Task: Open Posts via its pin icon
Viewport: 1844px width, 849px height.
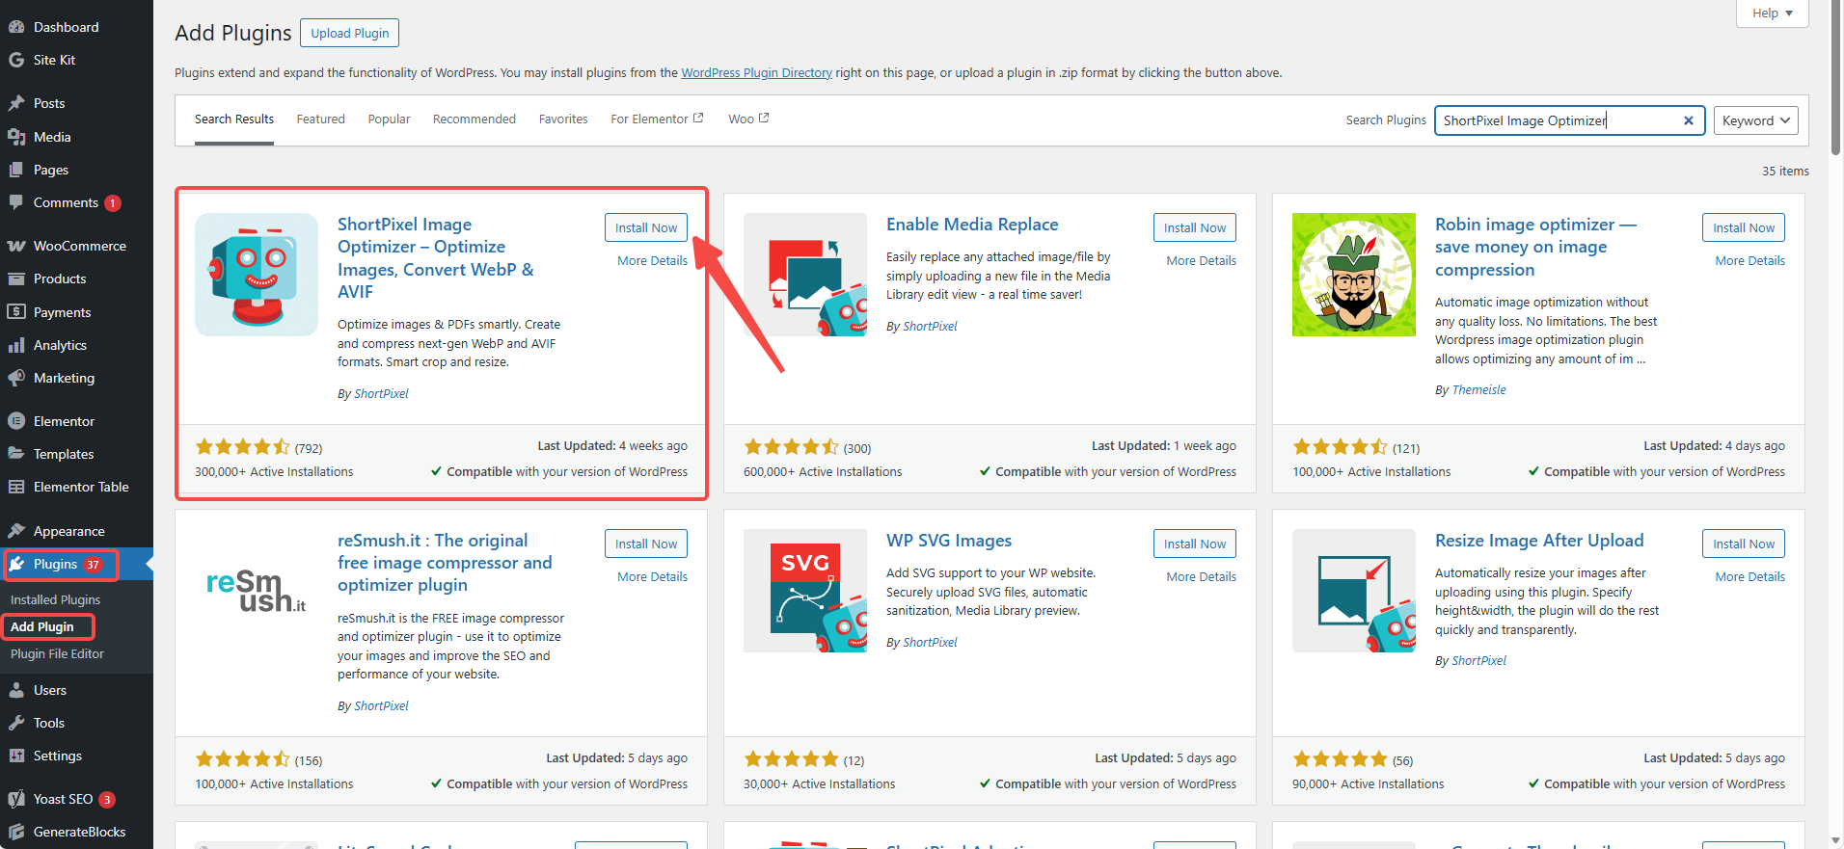Action: [16, 103]
